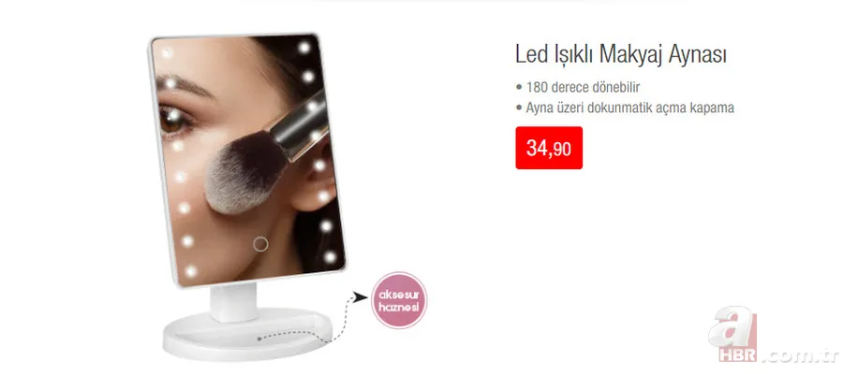Click the red 34,90 price tag
This screenshot has height=374, width=843.
[x=549, y=148]
